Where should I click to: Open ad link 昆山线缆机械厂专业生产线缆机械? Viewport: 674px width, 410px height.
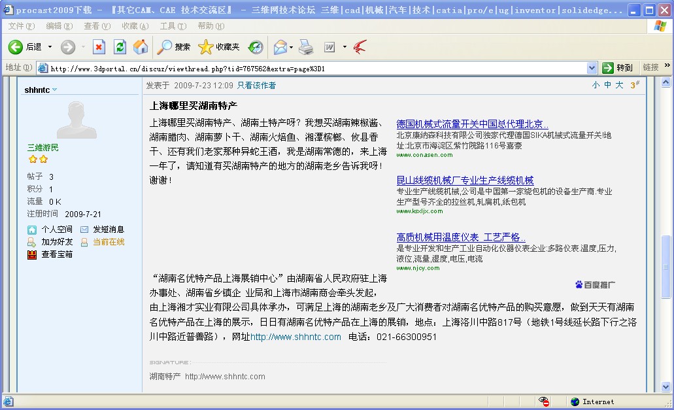click(x=465, y=180)
